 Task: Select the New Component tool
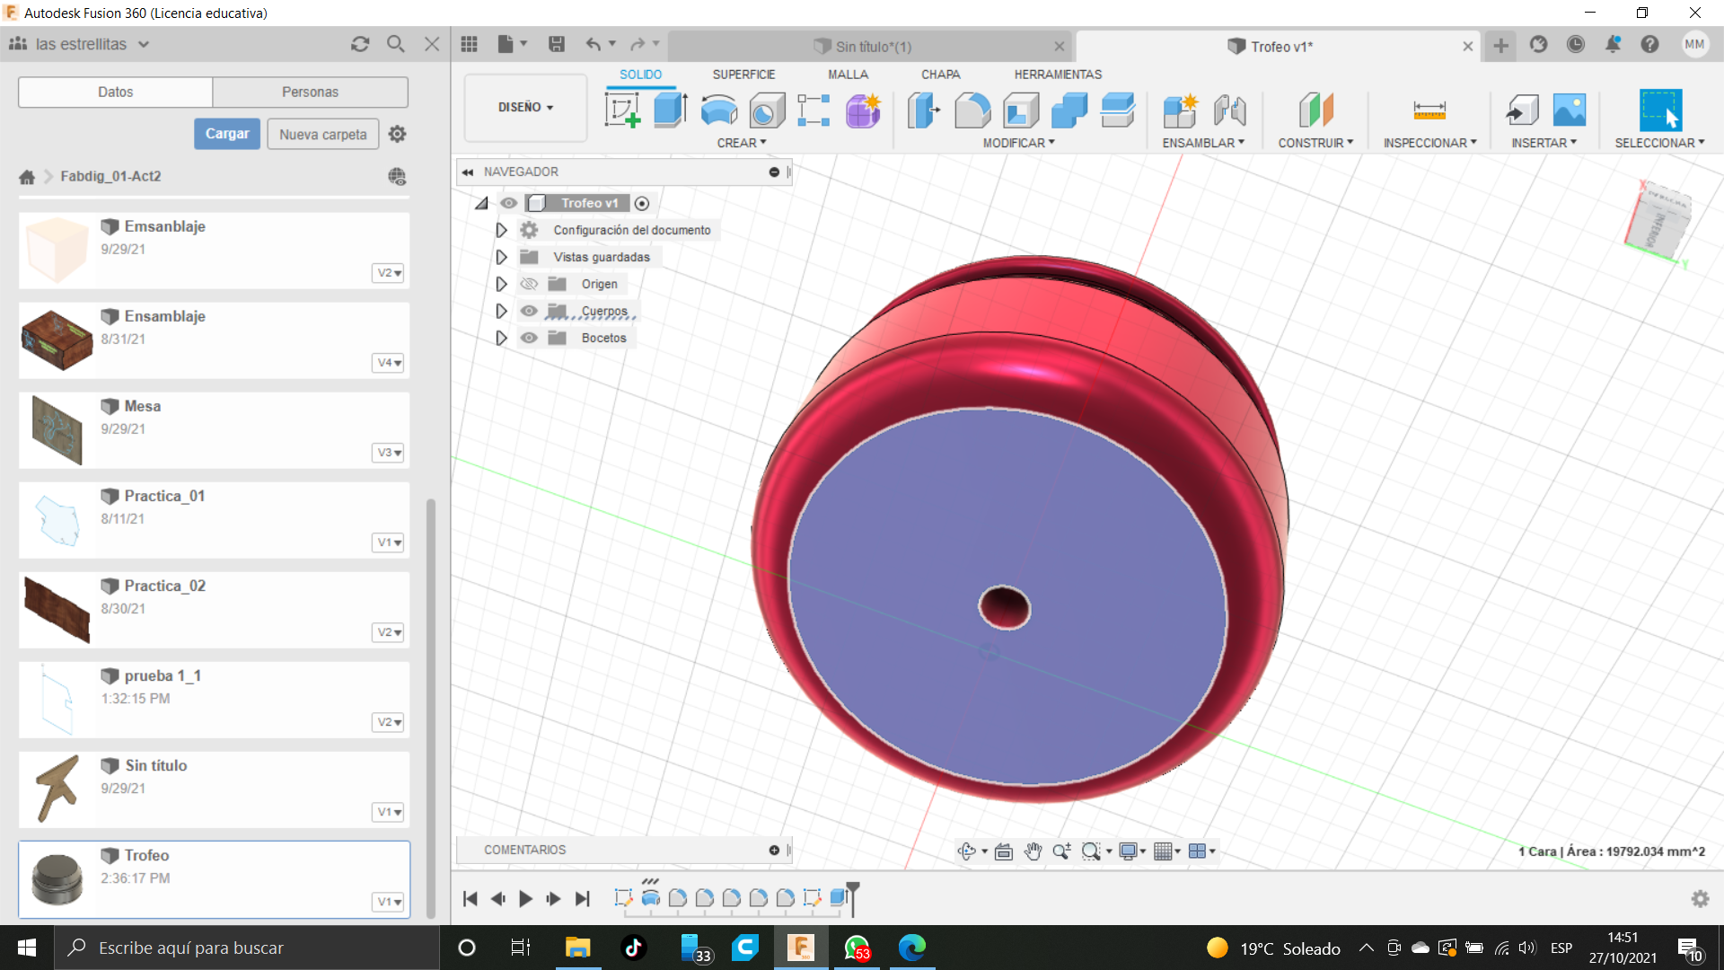tap(1181, 110)
